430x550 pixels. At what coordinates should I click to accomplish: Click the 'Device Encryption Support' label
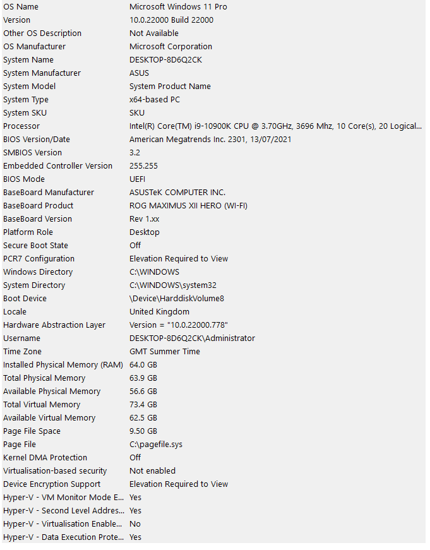(x=52, y=484)
